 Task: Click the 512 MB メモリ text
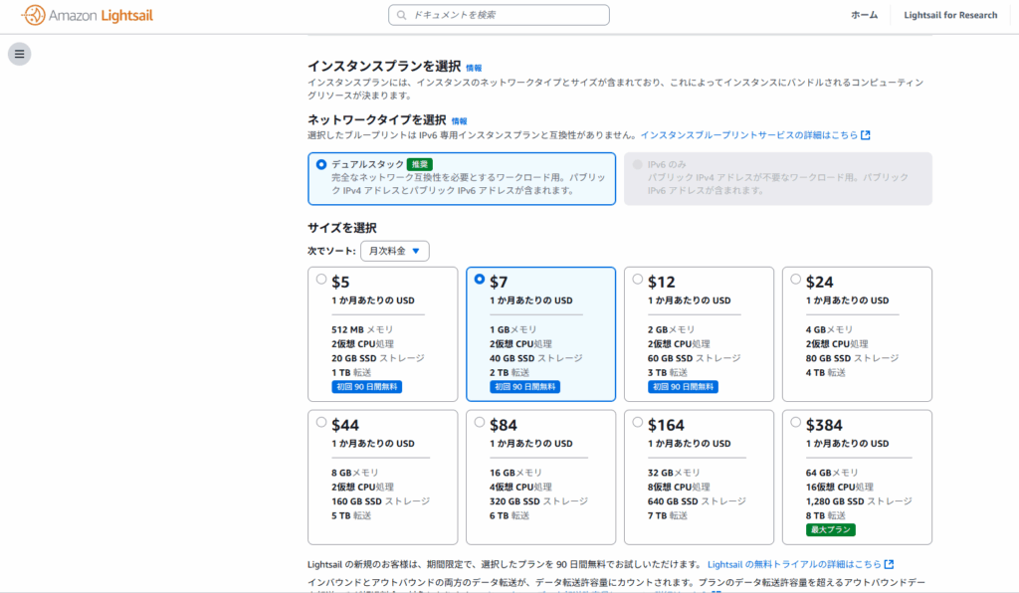(362, 329)
